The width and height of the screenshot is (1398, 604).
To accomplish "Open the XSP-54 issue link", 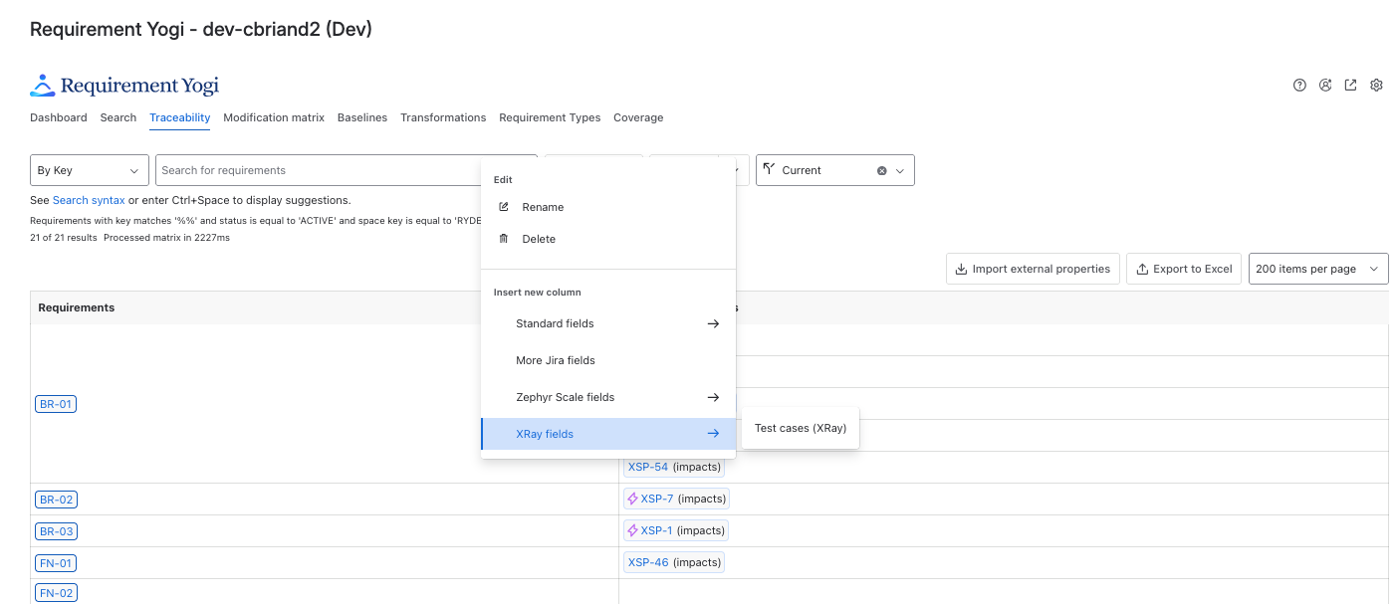I will pos(648,467).
